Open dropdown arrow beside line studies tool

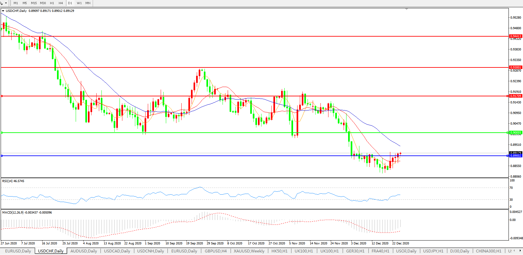click(6, 3)
